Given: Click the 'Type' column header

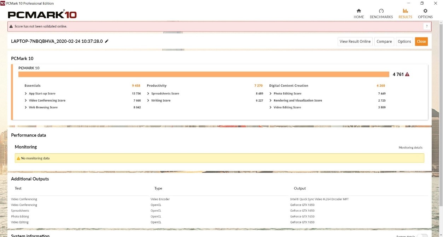Looking at the screenshot, I should 158,188.
